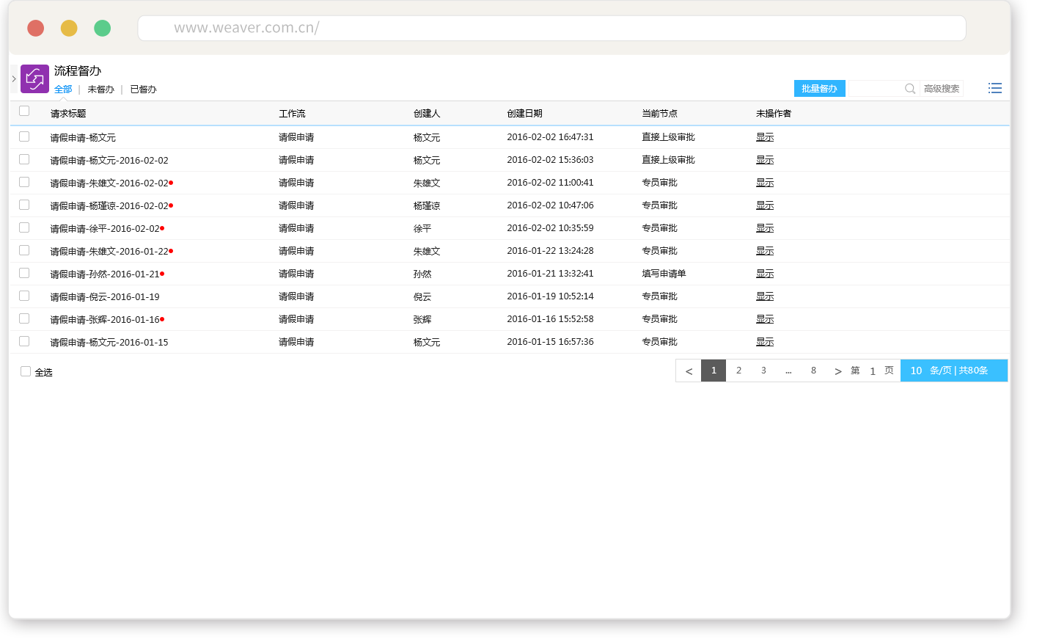Click the 批量督办 button

tap(819, 89)
